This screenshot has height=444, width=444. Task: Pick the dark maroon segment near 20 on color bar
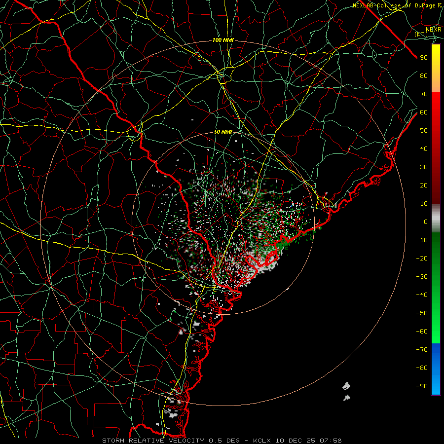point(436,187)
